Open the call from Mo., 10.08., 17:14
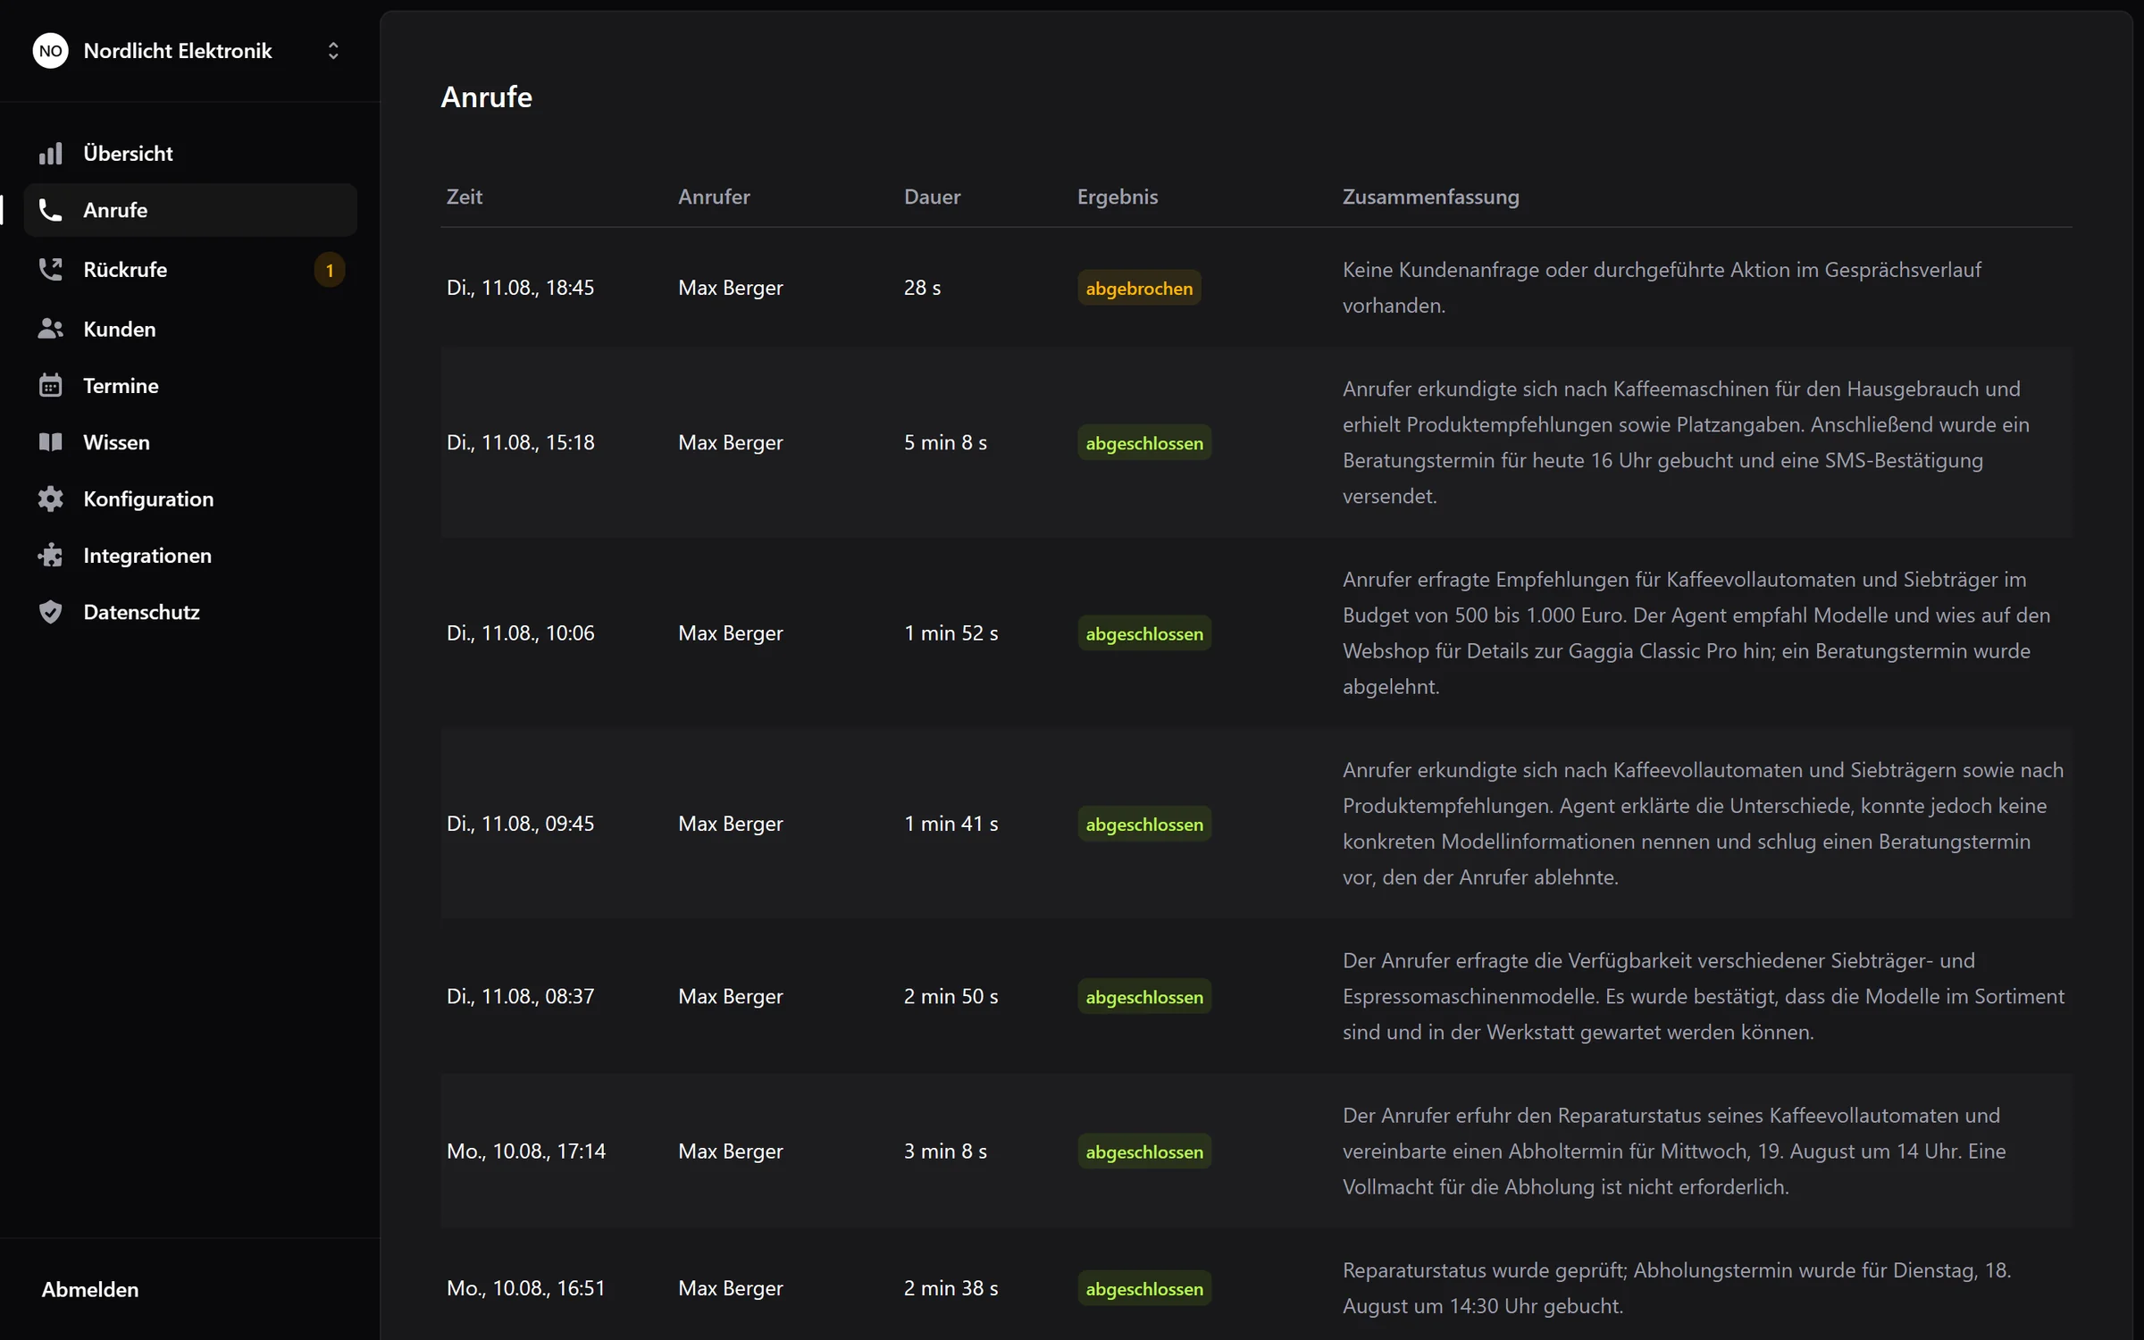 pyautogui.click(x=1256, y=1151)
